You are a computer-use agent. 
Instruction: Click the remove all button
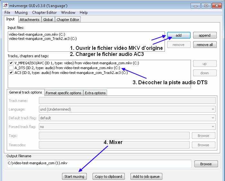pyautogui.click(x=204, y=45)
